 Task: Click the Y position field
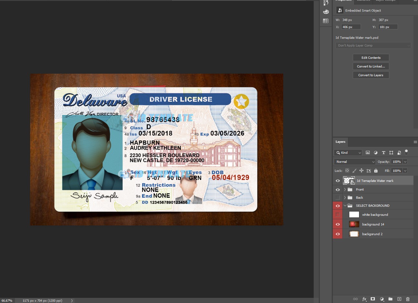pos(388,27)
